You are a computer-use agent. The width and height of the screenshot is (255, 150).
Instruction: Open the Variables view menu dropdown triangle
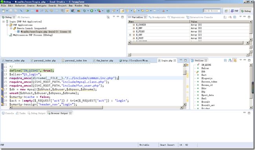240,17
